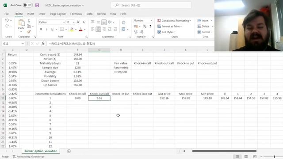Screen dimensions: 283x159
Task: Click the Wrap Text icon
Action: [124, 22]
